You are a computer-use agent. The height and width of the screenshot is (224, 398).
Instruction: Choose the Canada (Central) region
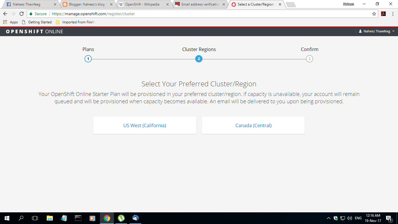point(253,125)
